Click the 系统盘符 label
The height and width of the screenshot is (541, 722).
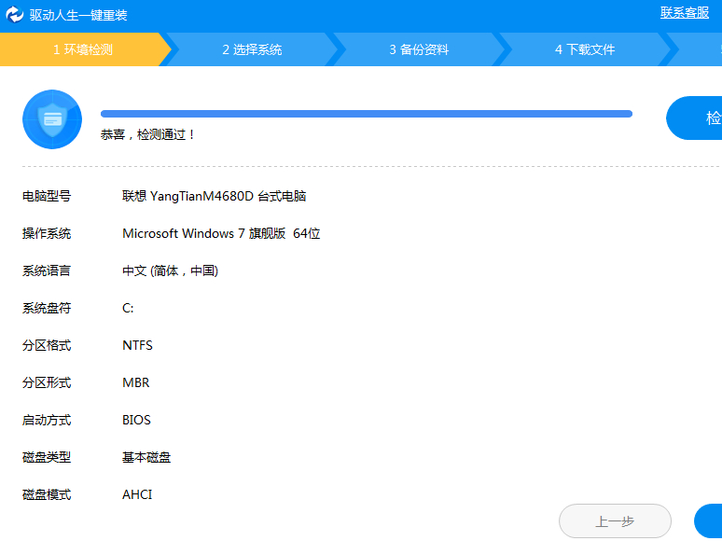(x=47, y=308)
